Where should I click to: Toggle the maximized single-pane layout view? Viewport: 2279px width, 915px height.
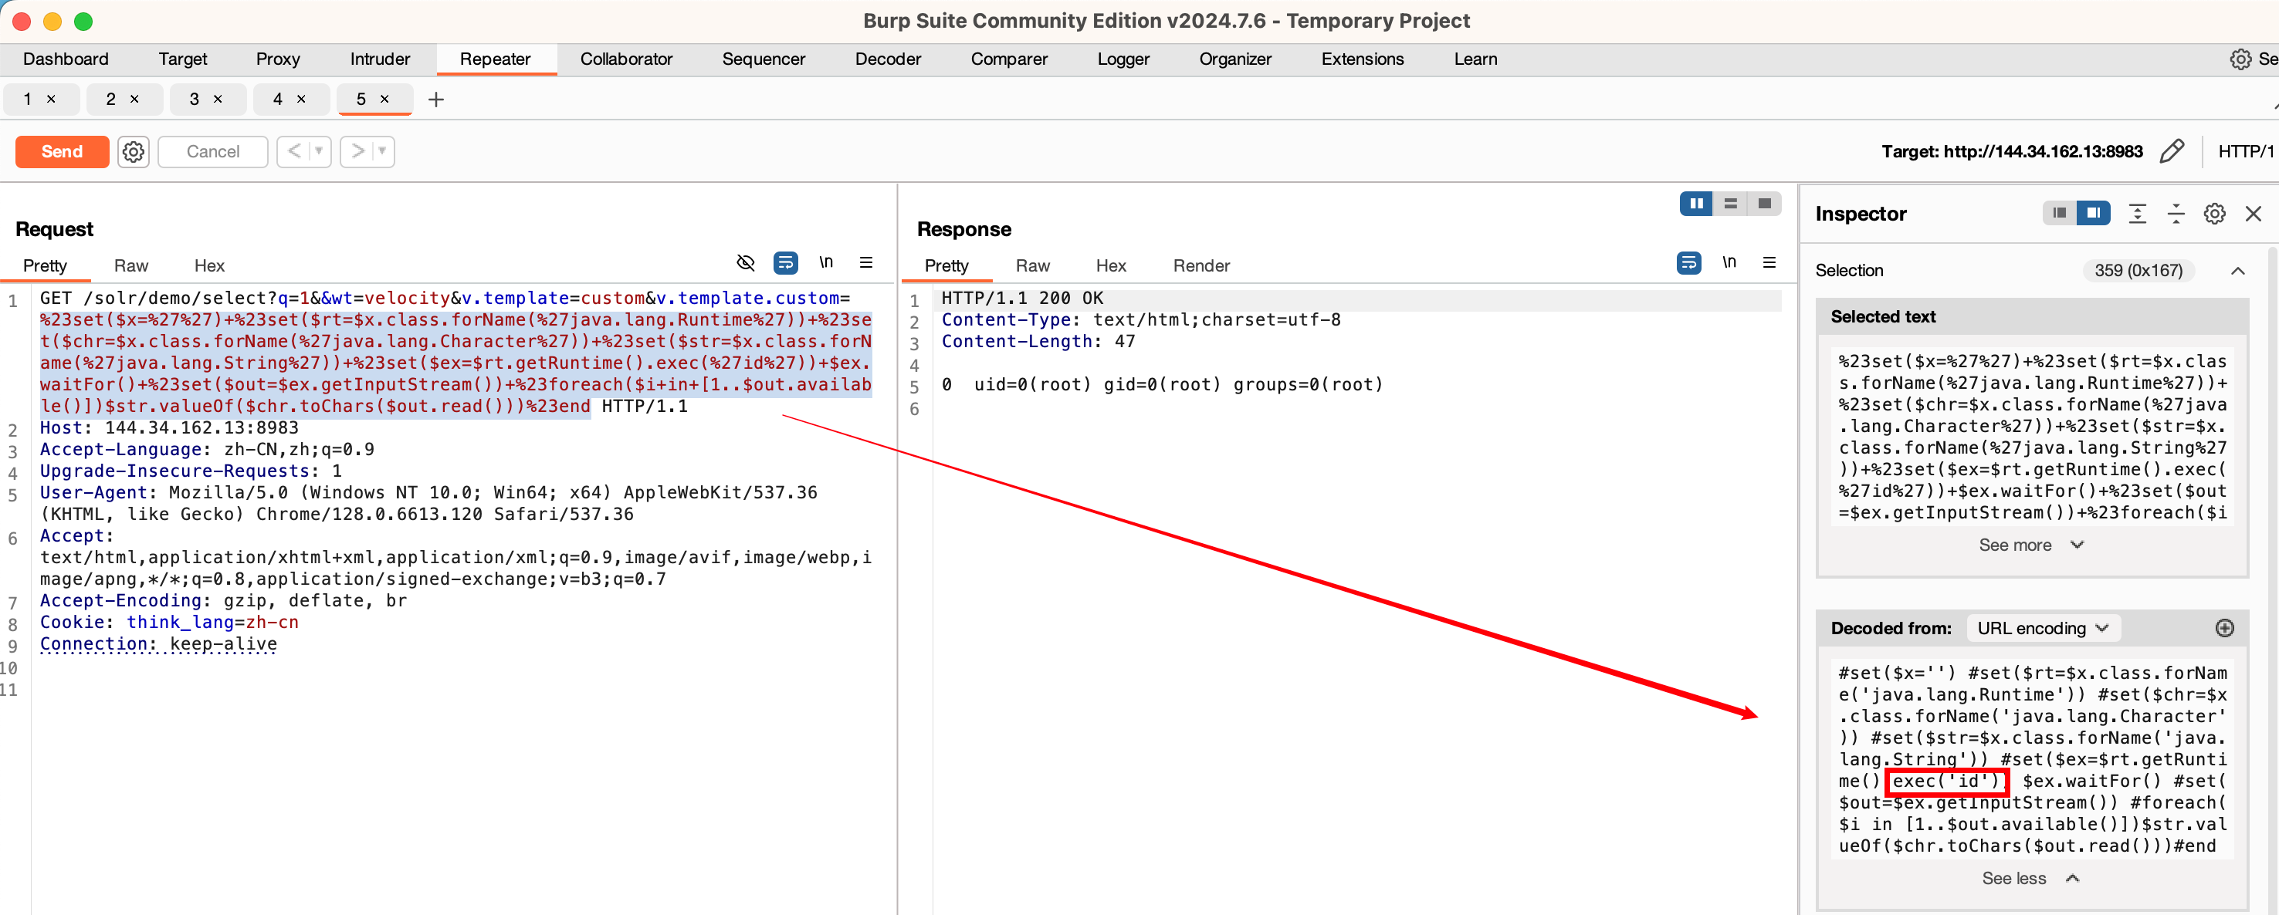pyautogui.click(x=1765, y=204)
